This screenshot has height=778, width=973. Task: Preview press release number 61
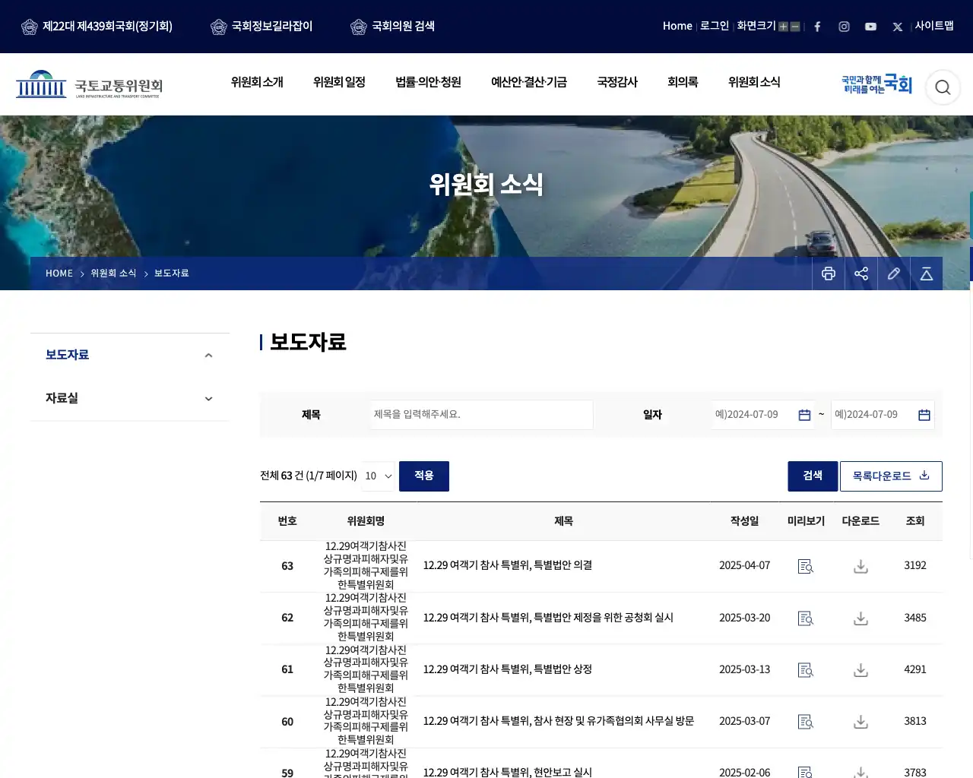coord(806,670)
